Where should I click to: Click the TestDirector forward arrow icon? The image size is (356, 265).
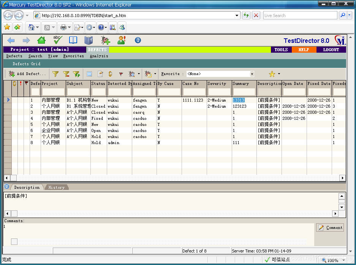click(26, 40)
